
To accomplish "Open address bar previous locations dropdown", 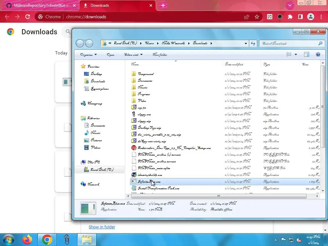I will pyautogui.click(x=246, y=43).
